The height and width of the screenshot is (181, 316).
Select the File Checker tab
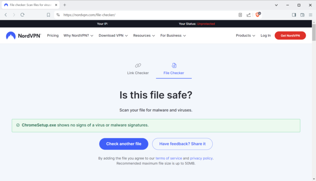[x=174, y=69]
